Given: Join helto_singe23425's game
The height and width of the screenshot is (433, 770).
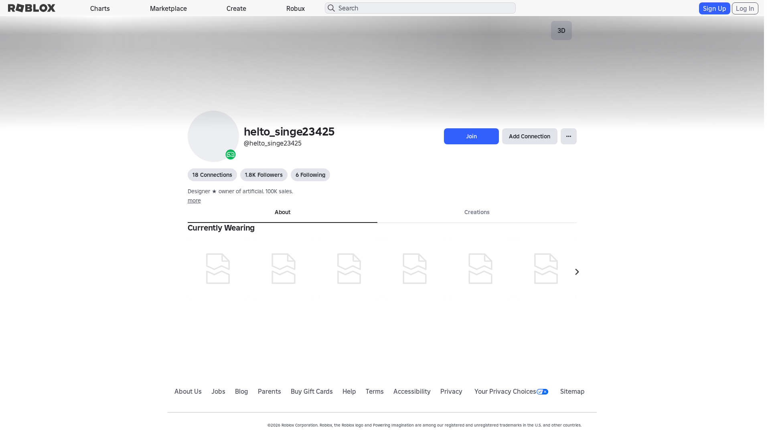Looking at the screenshot, I should [471, 136].
